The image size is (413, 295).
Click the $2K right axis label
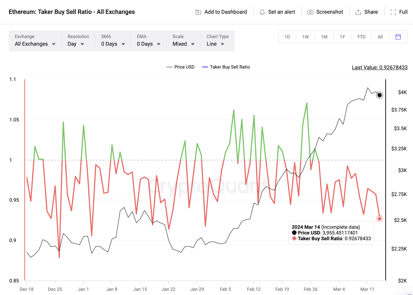coord(402,281)
